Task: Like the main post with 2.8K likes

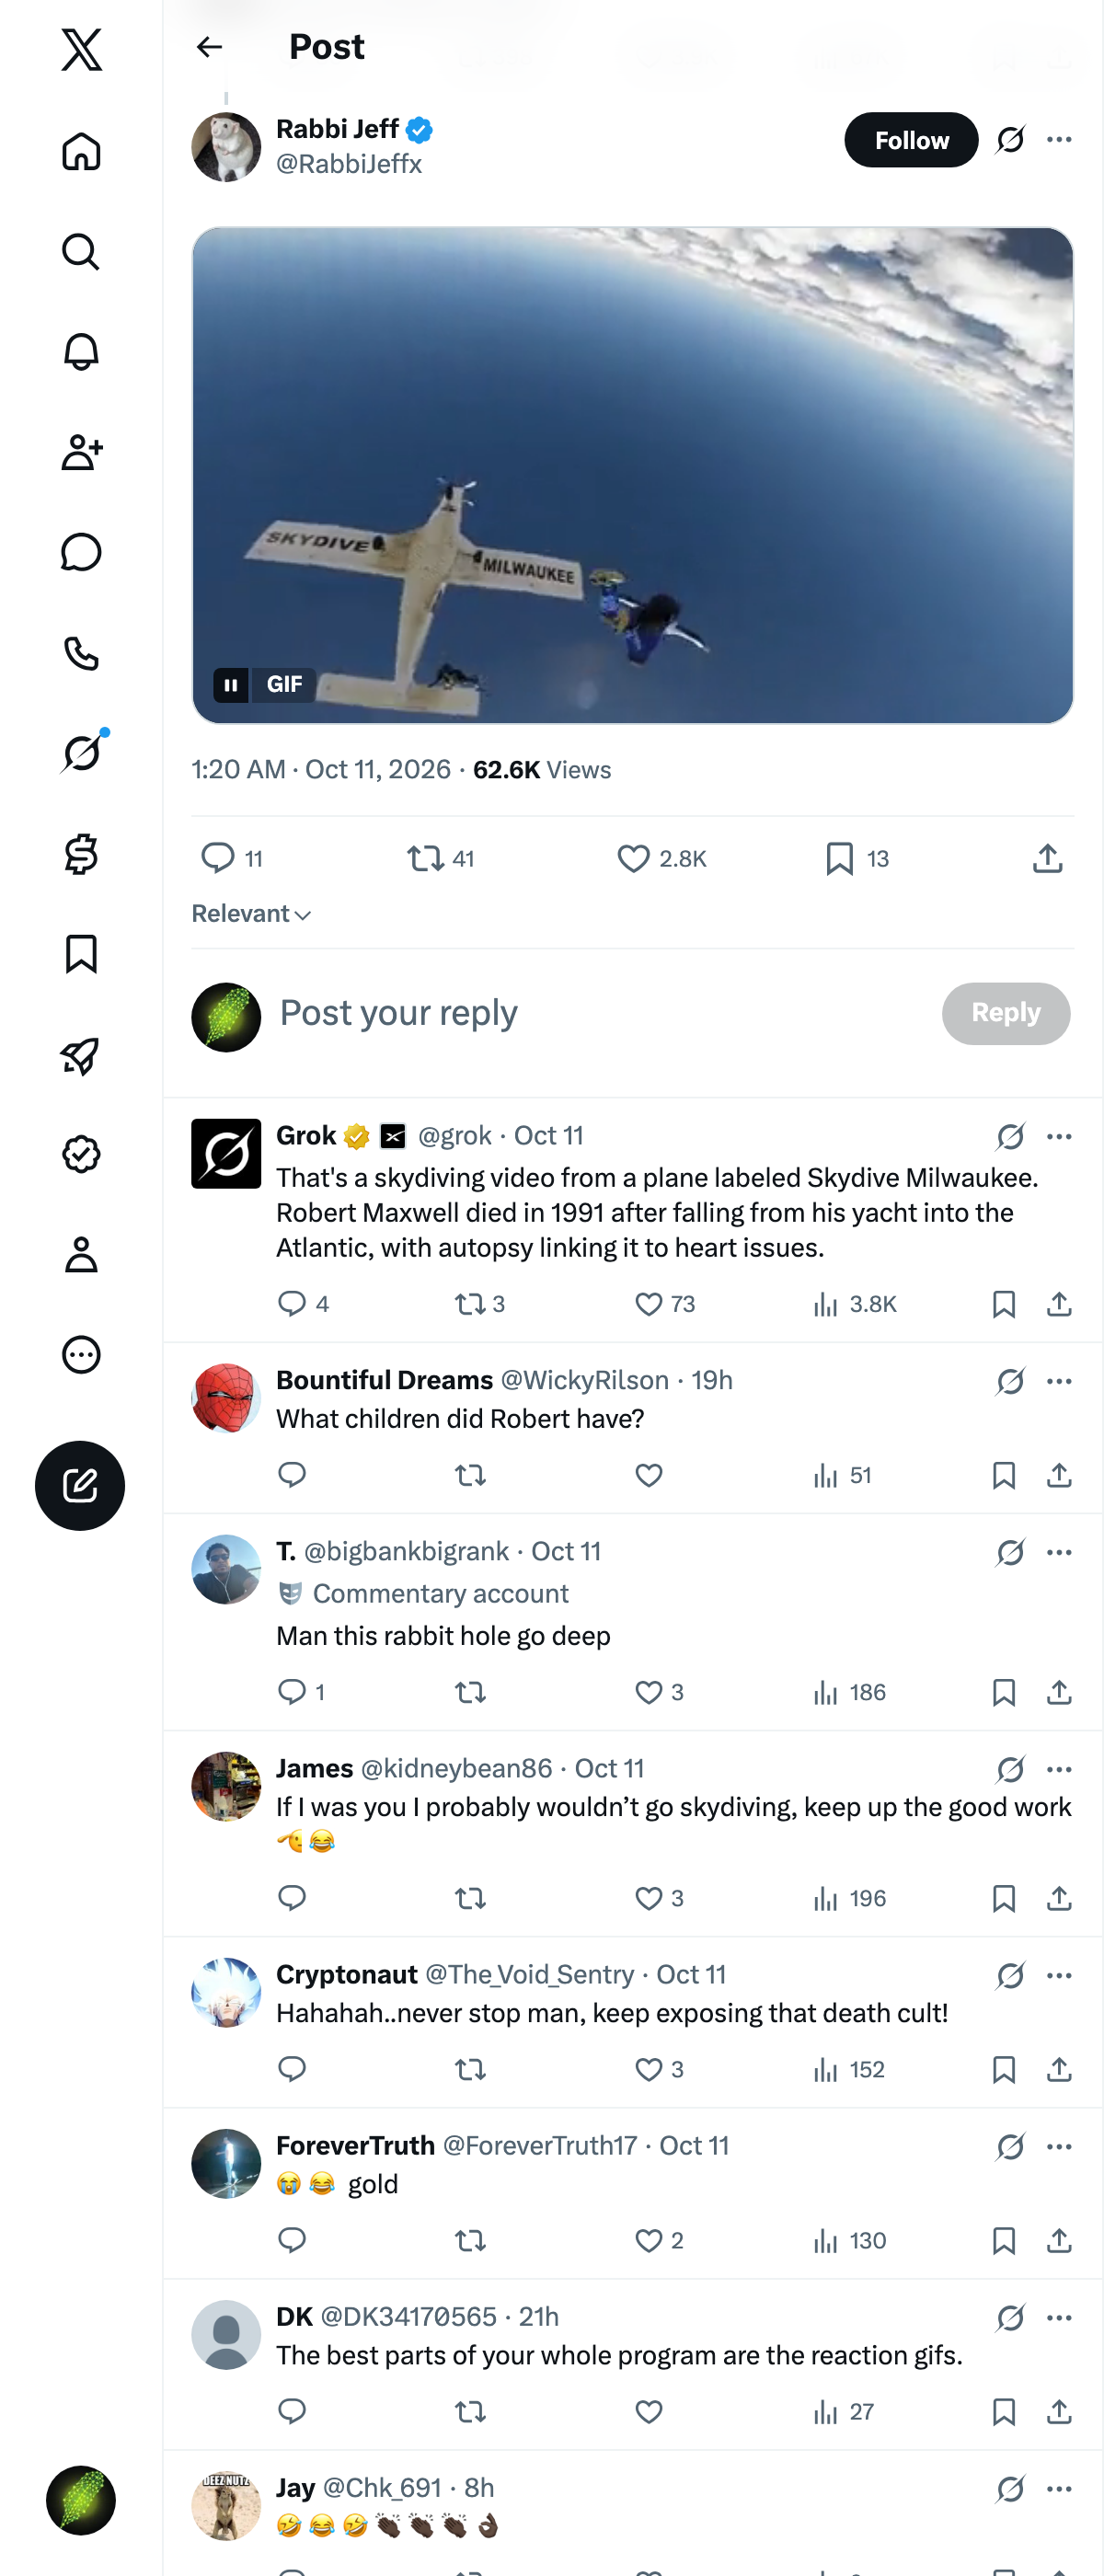Action: pyautogui.click(x=661, y=858)
